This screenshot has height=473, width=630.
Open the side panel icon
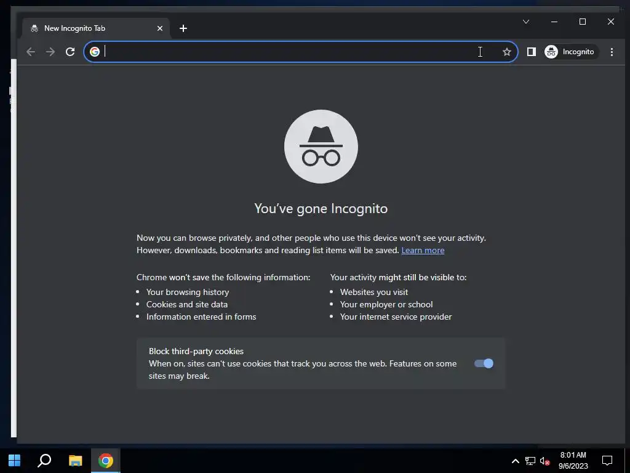pos(531,52)
